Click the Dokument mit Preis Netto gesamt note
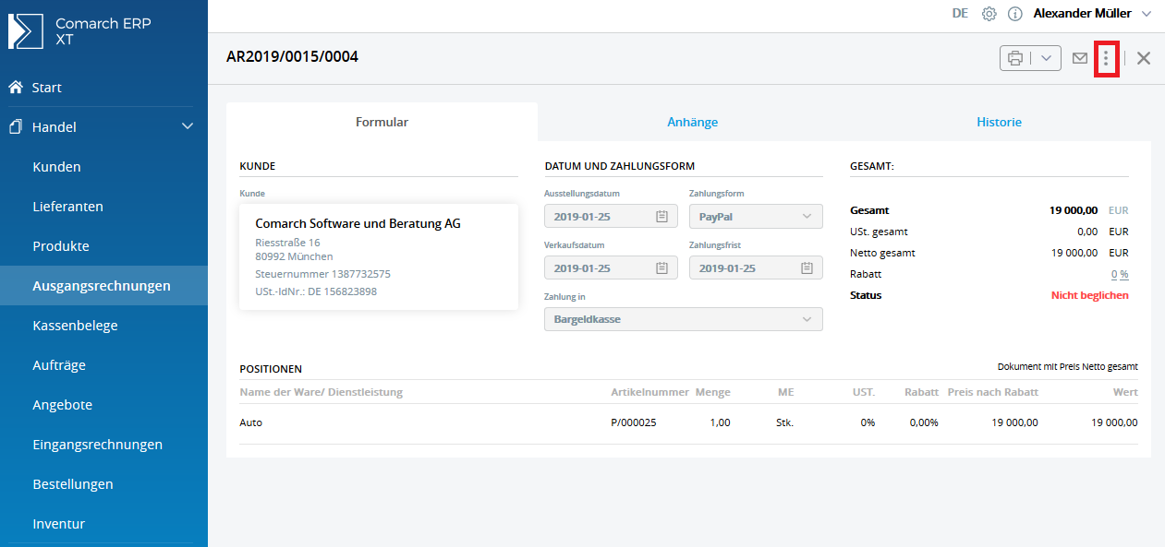The image size is (1165, 547). (1068, 366)
